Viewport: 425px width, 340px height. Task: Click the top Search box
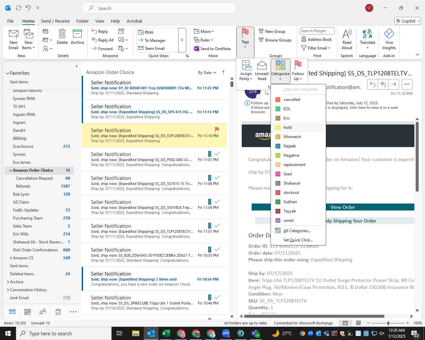point(159,8)
